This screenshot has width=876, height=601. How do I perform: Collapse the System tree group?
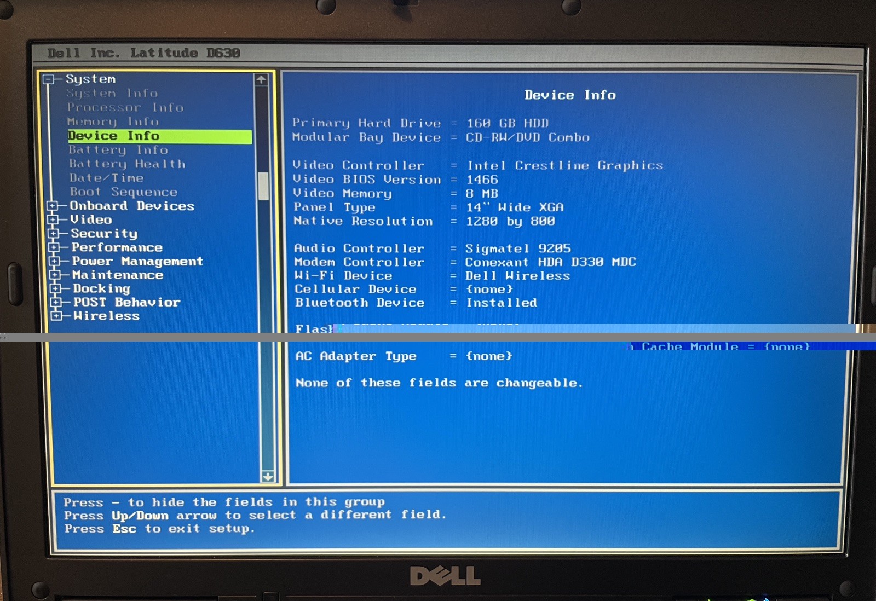(x=49, y=79)
